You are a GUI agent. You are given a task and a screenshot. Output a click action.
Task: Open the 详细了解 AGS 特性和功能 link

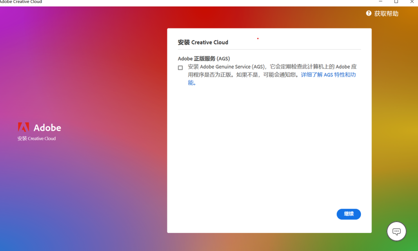tap(328, 75)
